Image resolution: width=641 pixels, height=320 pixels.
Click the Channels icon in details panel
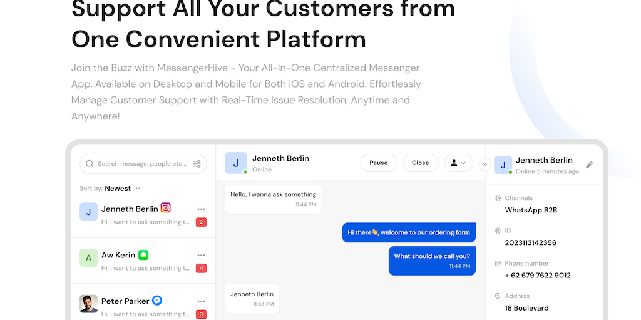click(x=498, y=198)
